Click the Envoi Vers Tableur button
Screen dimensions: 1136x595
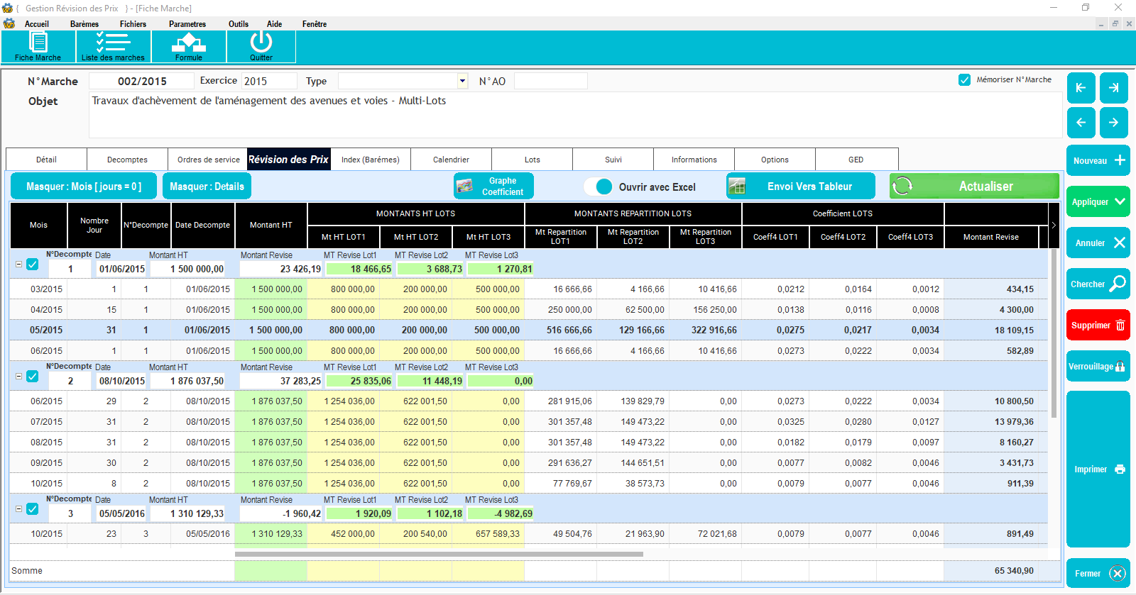coord(801,187)
